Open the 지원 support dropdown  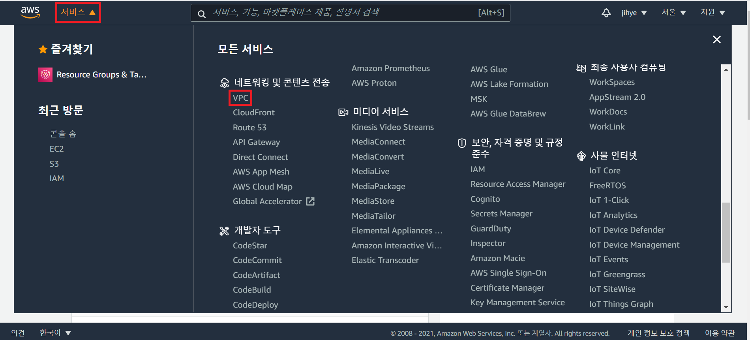point(712,12)
